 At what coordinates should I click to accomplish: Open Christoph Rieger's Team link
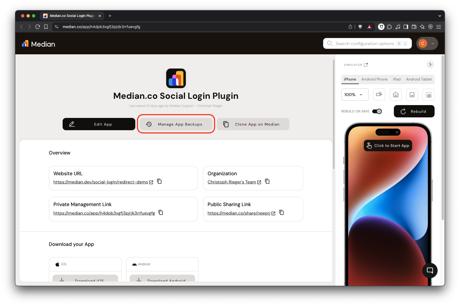click(x=232, y=182)
